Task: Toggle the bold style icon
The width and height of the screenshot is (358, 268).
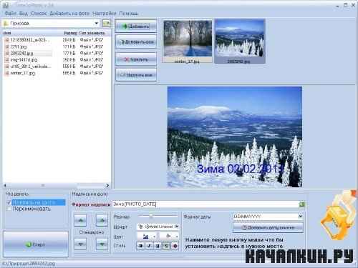Action: click(x=140, y=246)
